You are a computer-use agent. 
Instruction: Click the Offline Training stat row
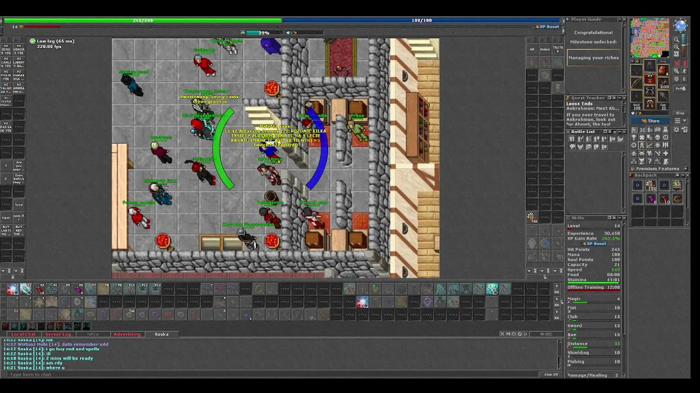pos(593,287)
